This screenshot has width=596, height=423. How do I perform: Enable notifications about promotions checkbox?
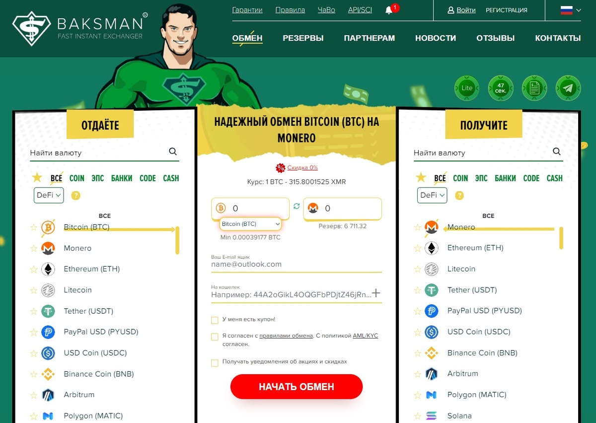click(x=215, y=363)
